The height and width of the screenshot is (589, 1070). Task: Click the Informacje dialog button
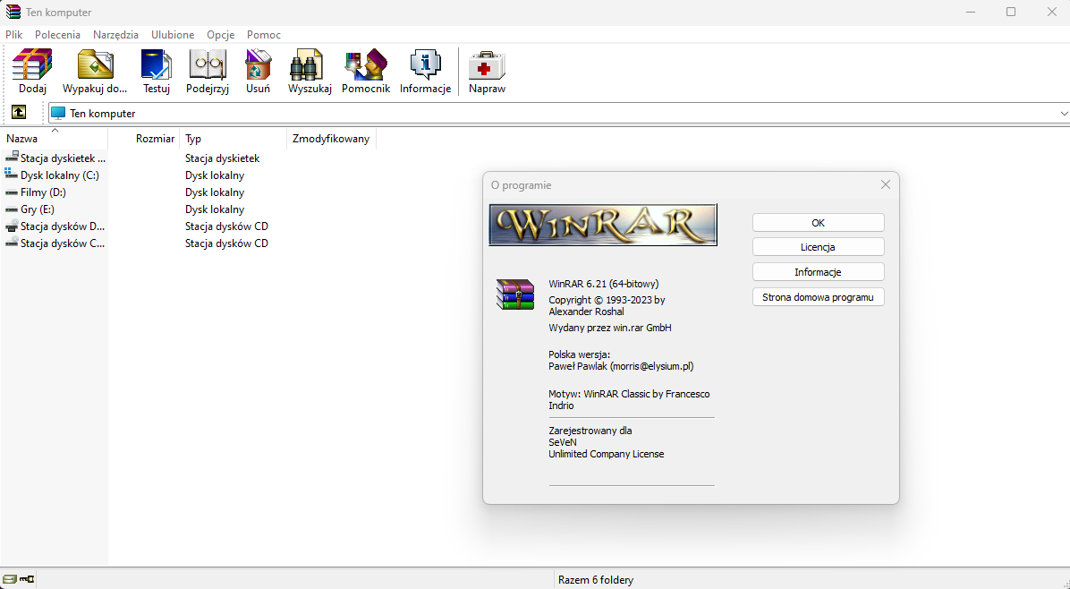[819, 271]
